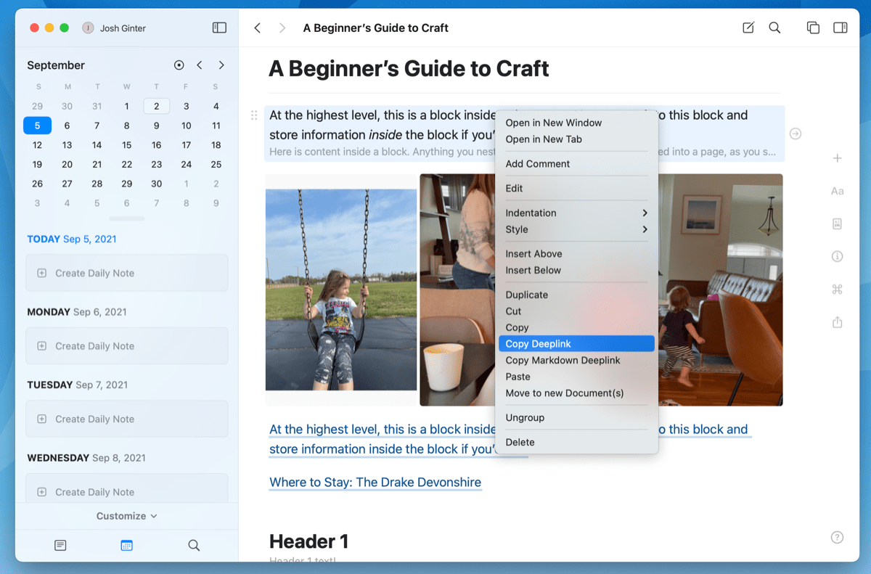The image size is (871, 574).
Task: Open the command shortcut icon
Action: (x=837, y=290)
